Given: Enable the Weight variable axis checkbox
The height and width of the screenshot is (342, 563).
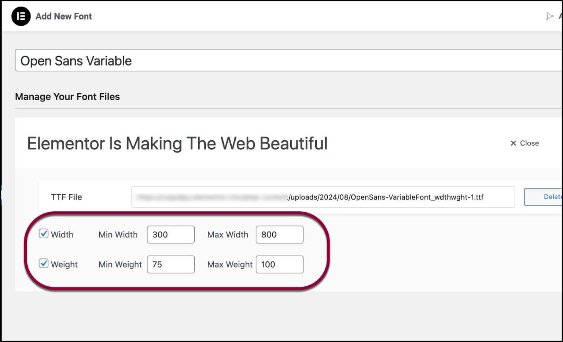Looking at the screenshot, I should pos(43,263).
